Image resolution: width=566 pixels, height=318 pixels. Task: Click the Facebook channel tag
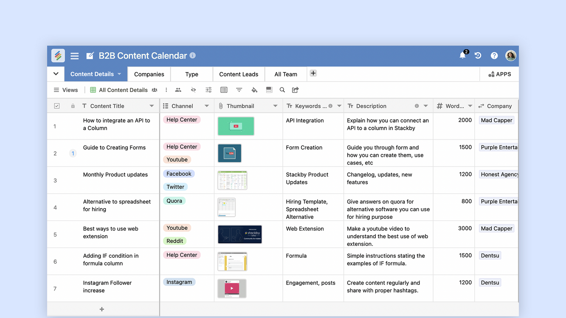pyautogui.click(x=179, y=174)
